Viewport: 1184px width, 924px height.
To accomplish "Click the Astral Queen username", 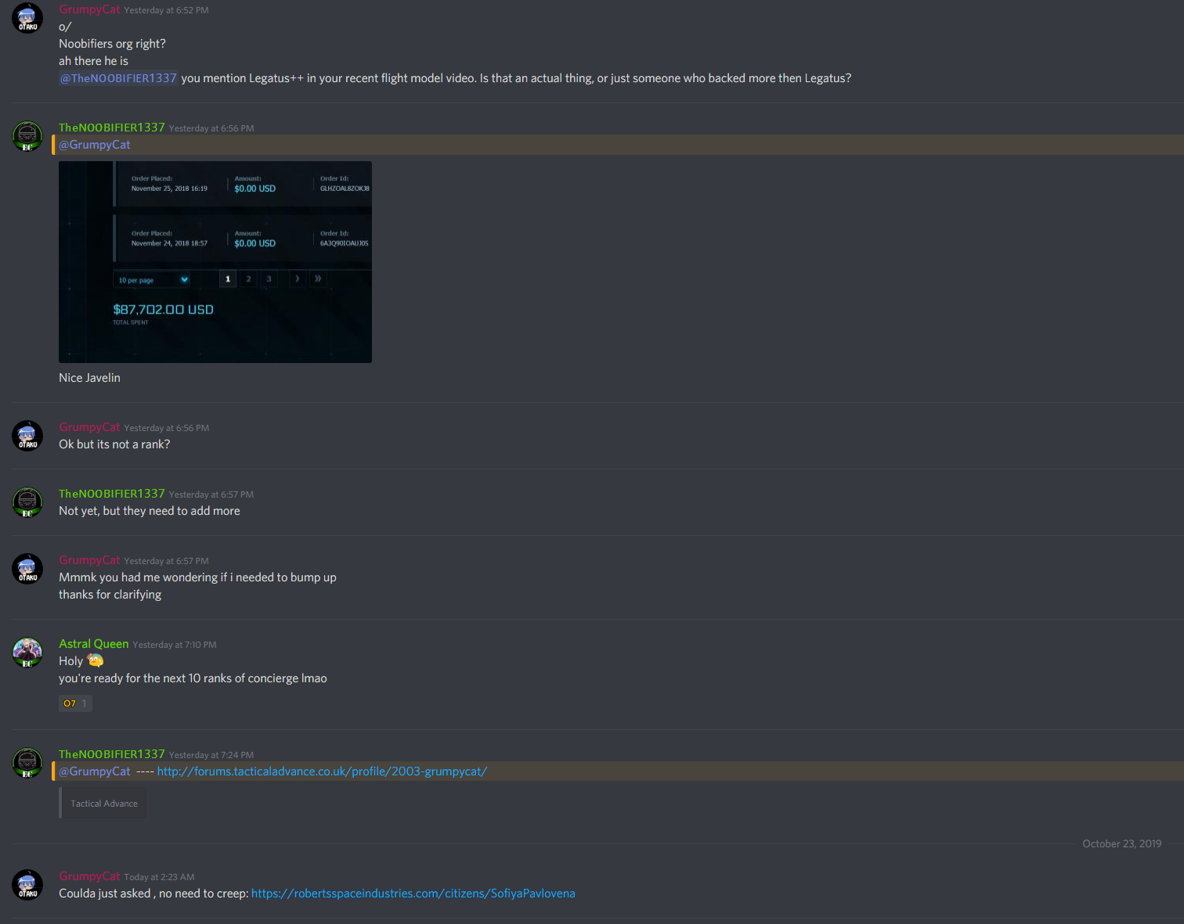I will [x=93, y=644].
